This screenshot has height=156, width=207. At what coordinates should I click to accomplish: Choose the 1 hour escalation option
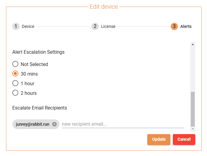(x=15, y=83)
